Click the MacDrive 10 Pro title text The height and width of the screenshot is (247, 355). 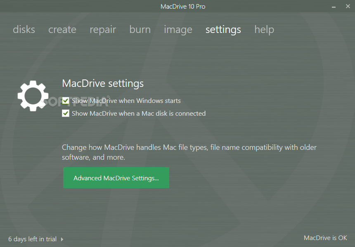183,7
